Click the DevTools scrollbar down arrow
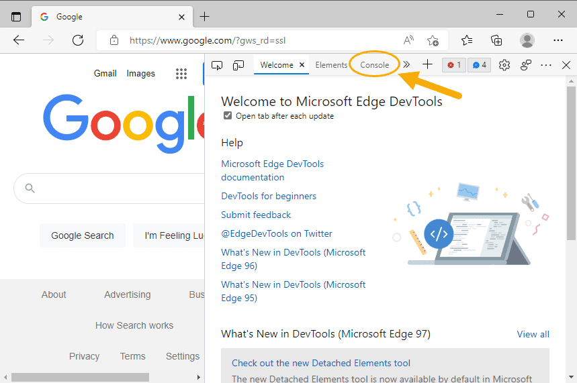Screen dimensions: 577x383 coord(571,377)
